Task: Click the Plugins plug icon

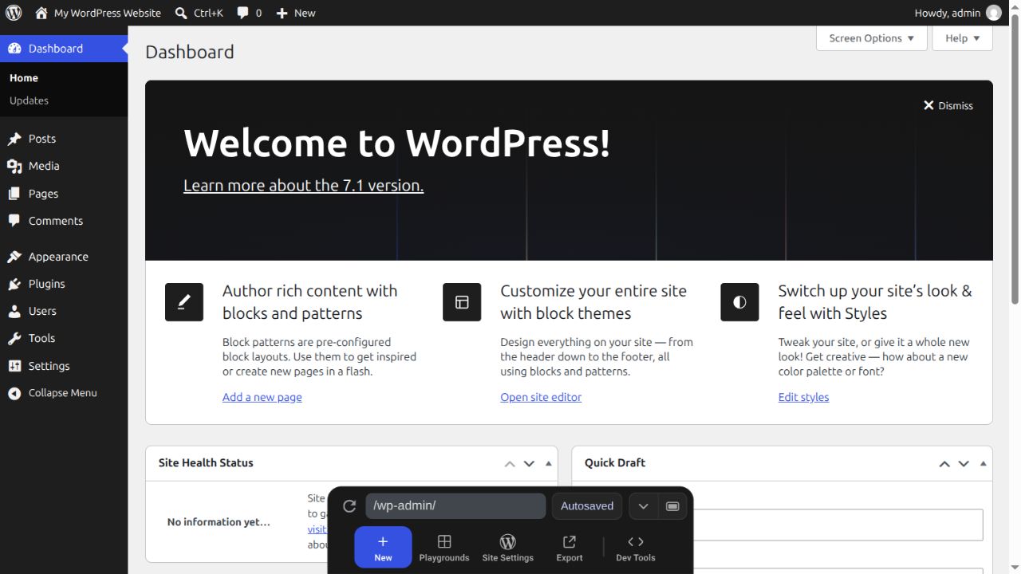Action: [14, 284]
